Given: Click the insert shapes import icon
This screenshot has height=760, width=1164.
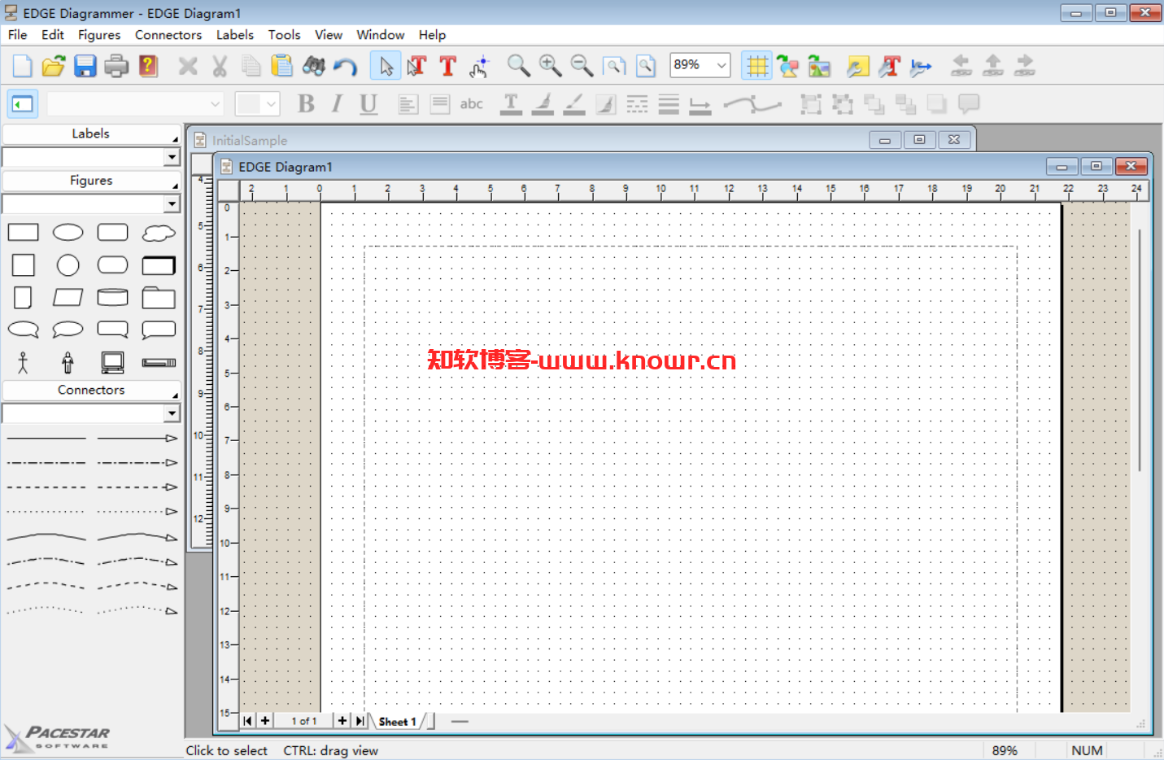Looking at the screenshot, I should 787,66.
